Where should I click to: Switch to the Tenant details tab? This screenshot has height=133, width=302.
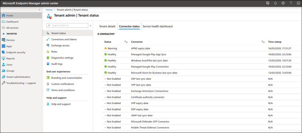(x=107, y=26)
